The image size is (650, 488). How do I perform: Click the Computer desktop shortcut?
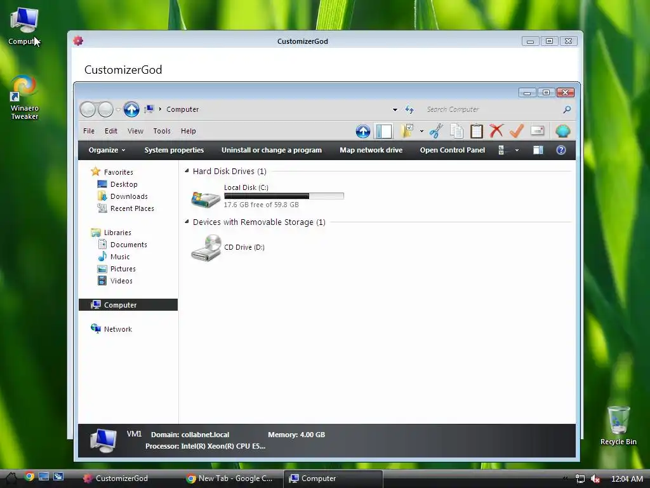point(24,26)
